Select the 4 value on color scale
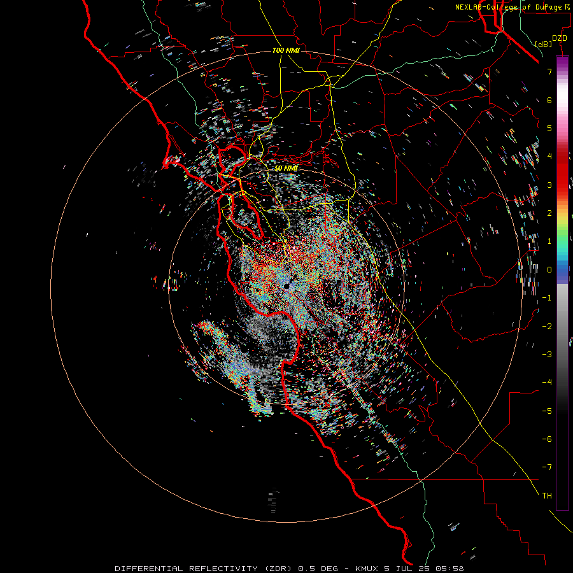 point(549,157)
